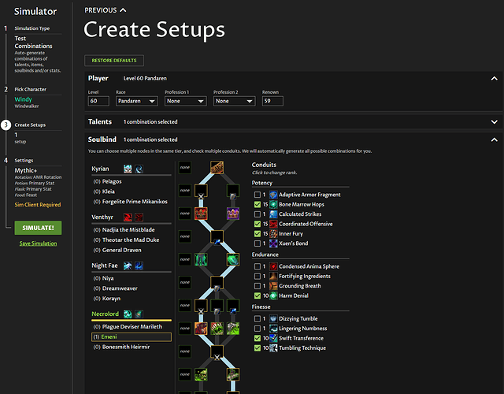Enable the Dizzying Tumble checkbox

tap(258, 318)
